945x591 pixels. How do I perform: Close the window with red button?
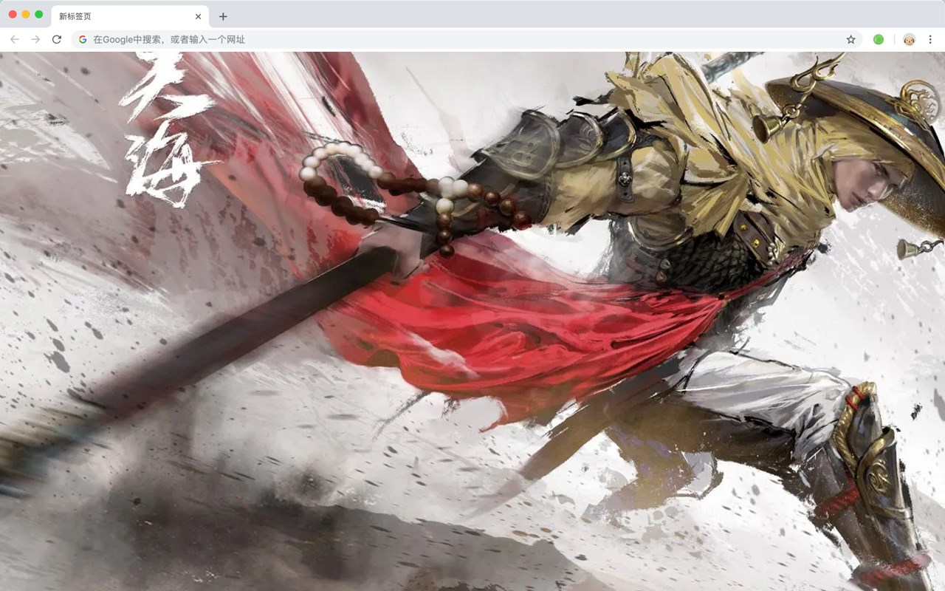click(13, 14)
